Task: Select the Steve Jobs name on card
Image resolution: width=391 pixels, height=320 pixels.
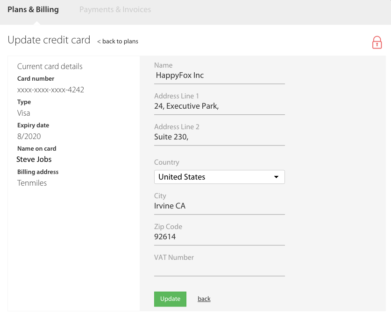Action: click(x=34, y=160)
